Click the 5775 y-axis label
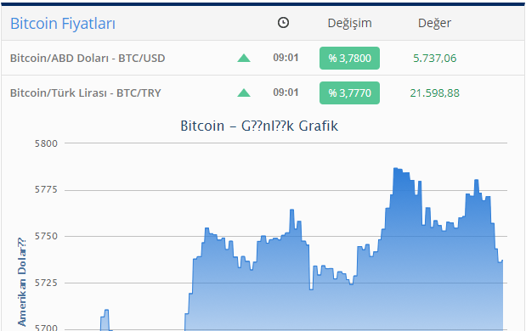 tap(46, 189)
